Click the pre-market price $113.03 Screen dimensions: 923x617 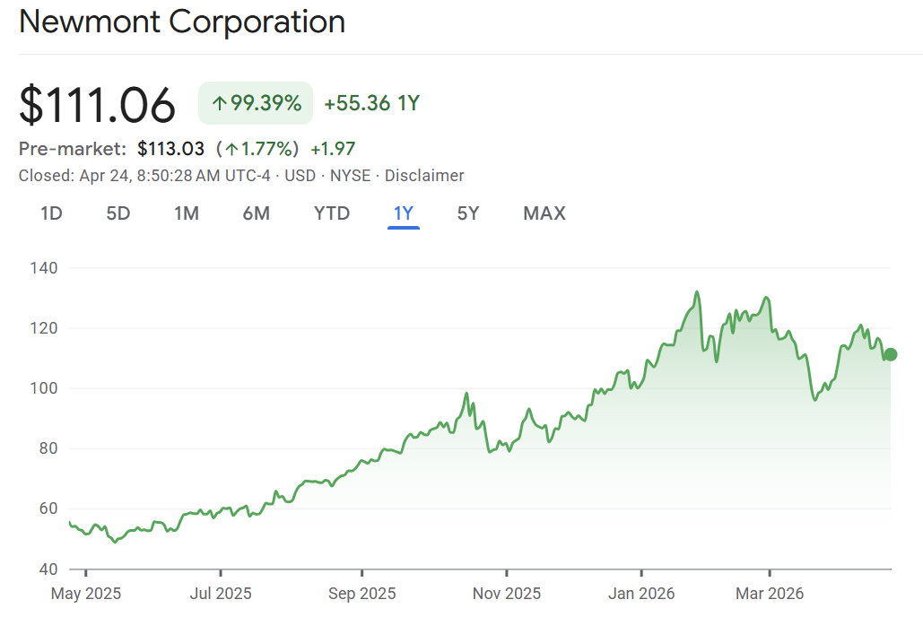tap(170, 149)
